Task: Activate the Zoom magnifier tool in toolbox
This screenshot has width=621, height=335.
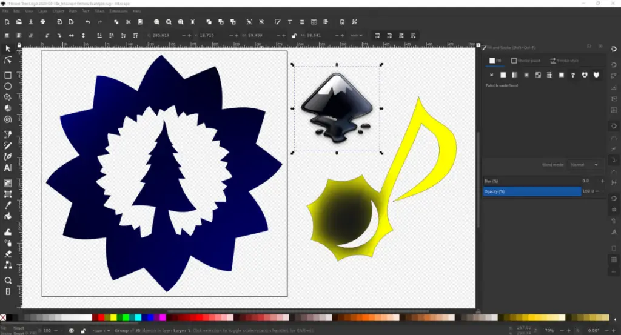Action: (x=7, y=280)
